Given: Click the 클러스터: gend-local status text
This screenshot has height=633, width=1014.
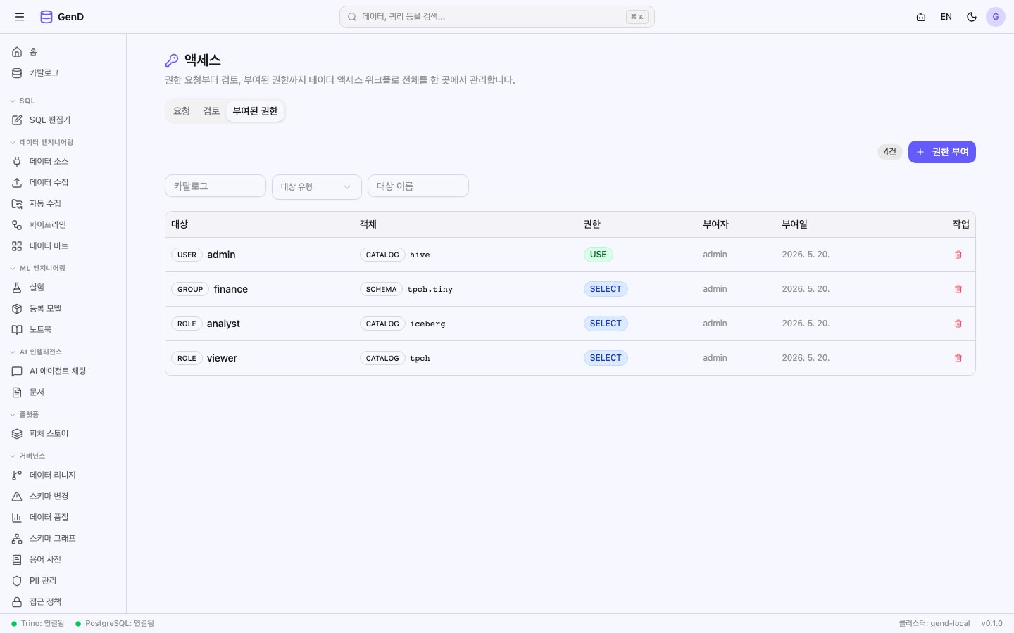Looking at the screenshot, I should (x=934, y=623).
